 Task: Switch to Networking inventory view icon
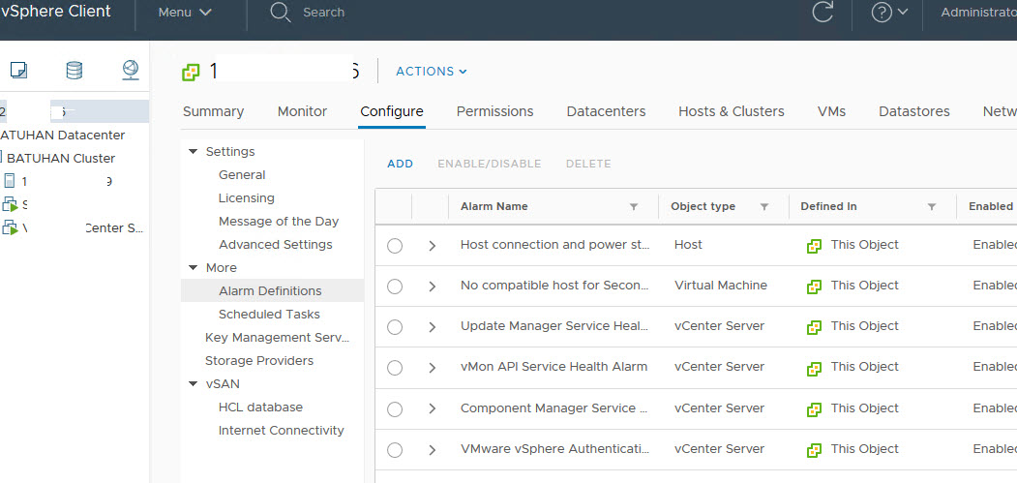131,70
